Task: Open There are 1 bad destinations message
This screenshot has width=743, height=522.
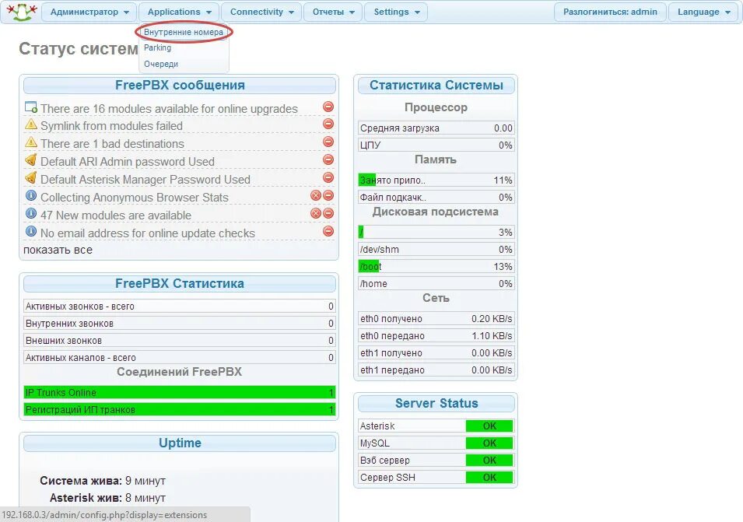Action: [x=112, y=143]
